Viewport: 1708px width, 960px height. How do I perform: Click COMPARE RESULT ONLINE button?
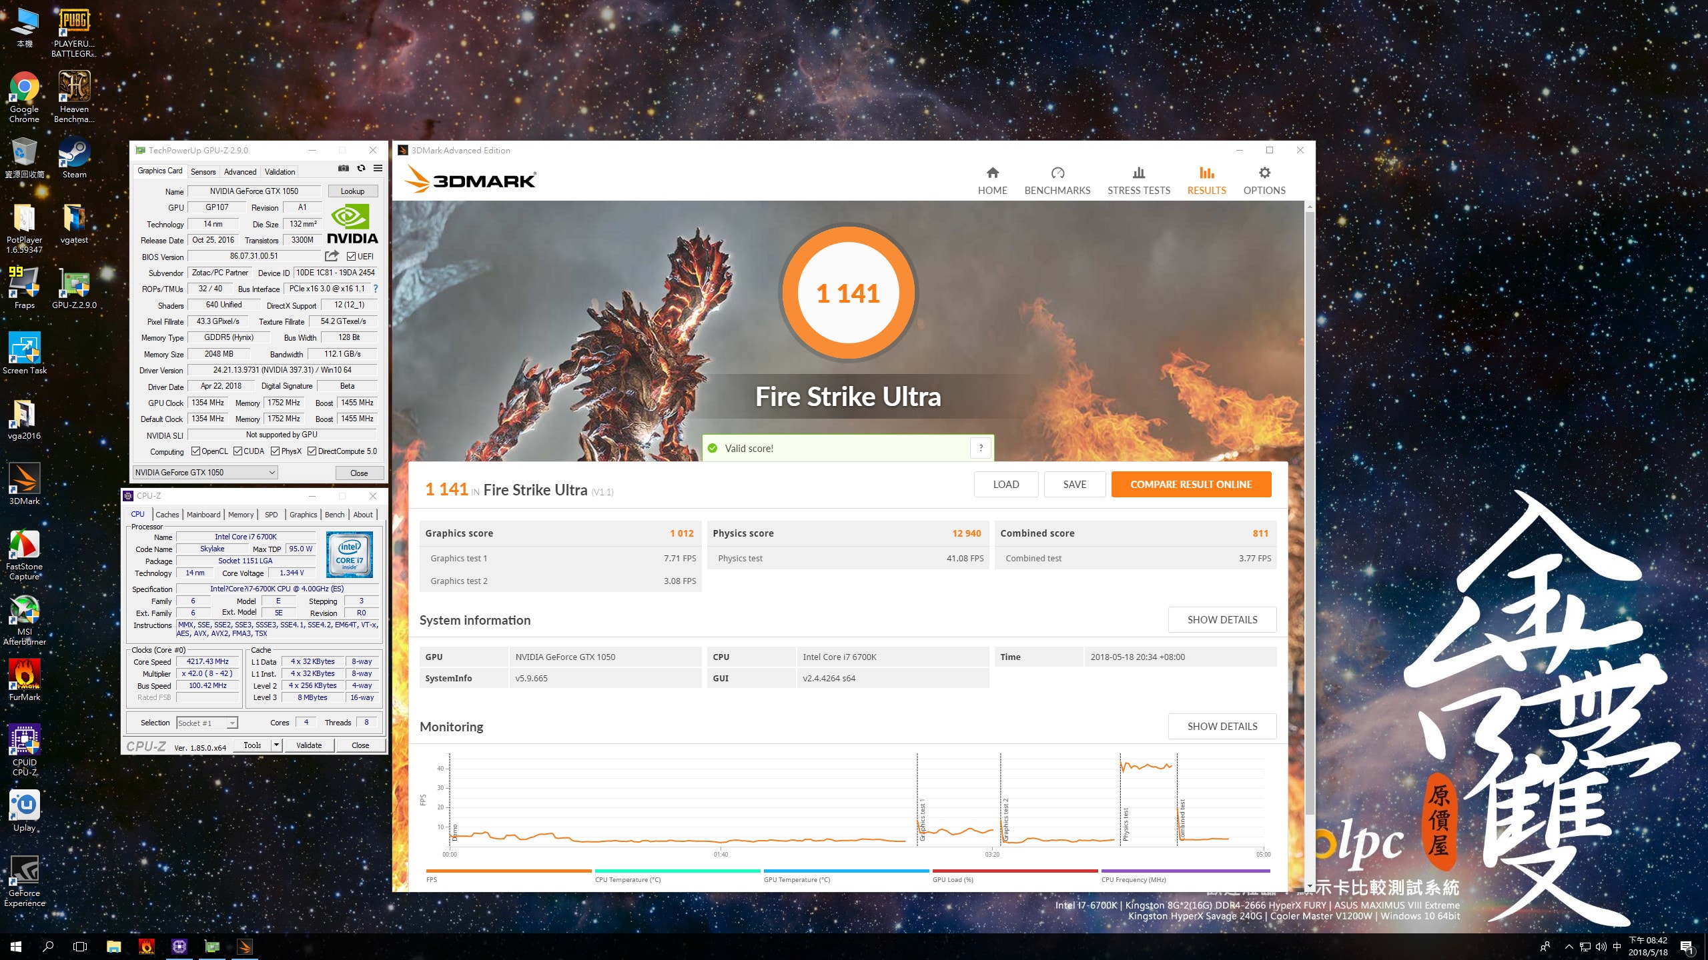click(1191, 485)
